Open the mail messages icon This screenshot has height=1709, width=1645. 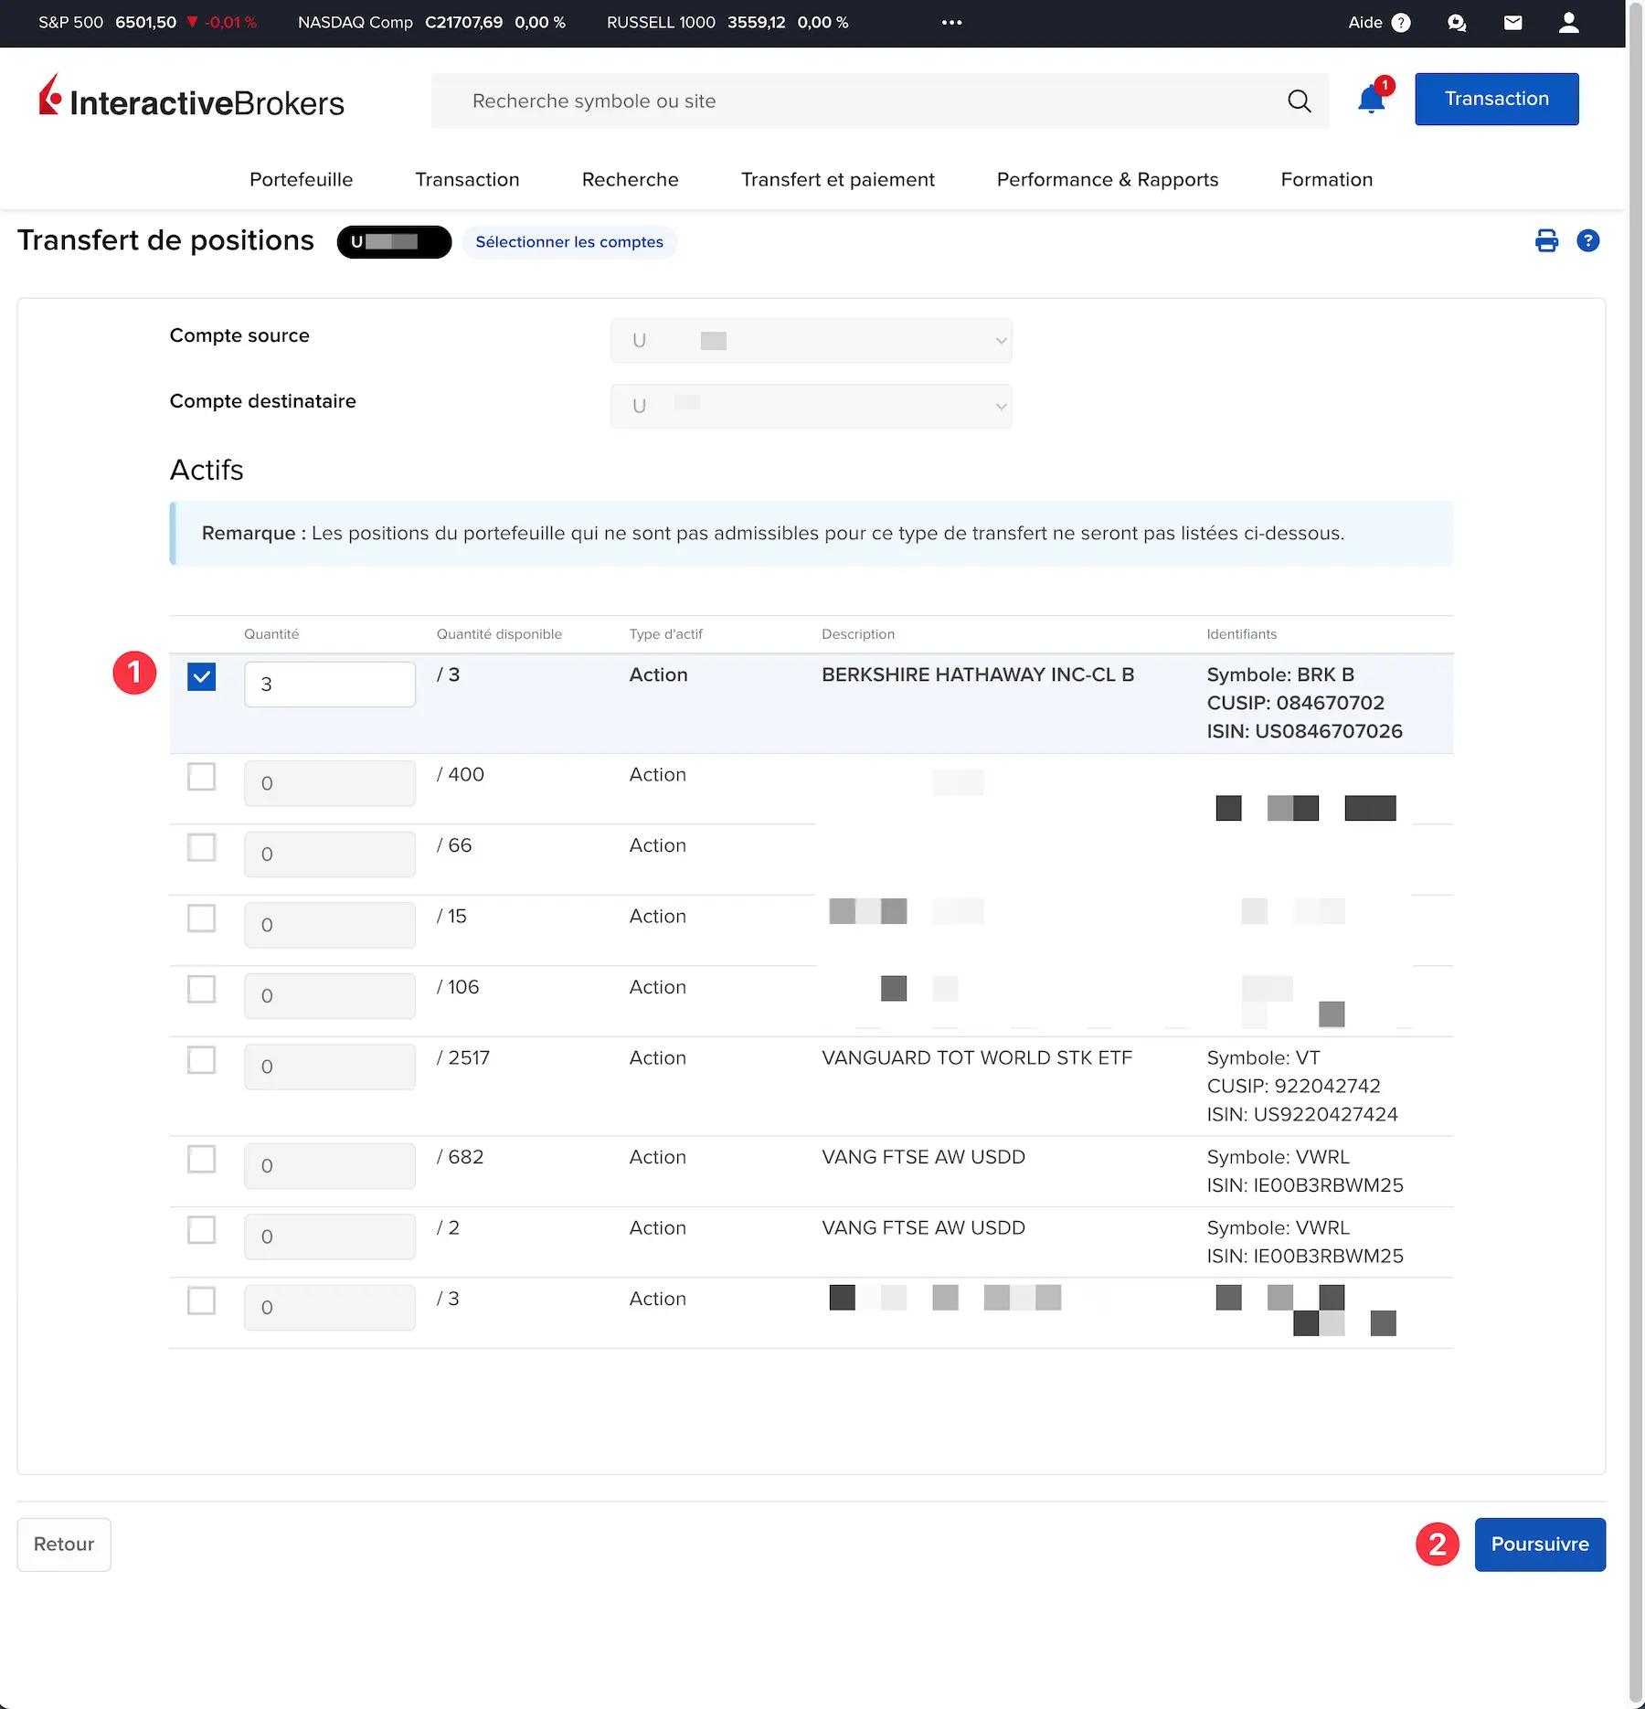pyautogui.click(x=1513, y=23)
